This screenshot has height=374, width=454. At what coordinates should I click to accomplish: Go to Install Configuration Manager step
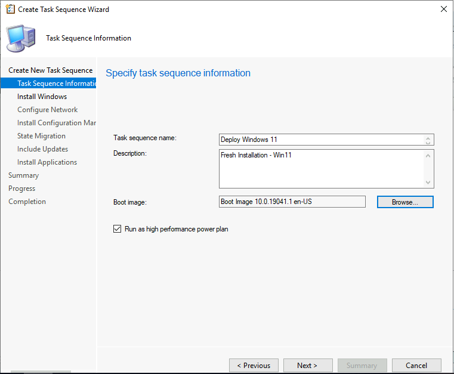57,123
